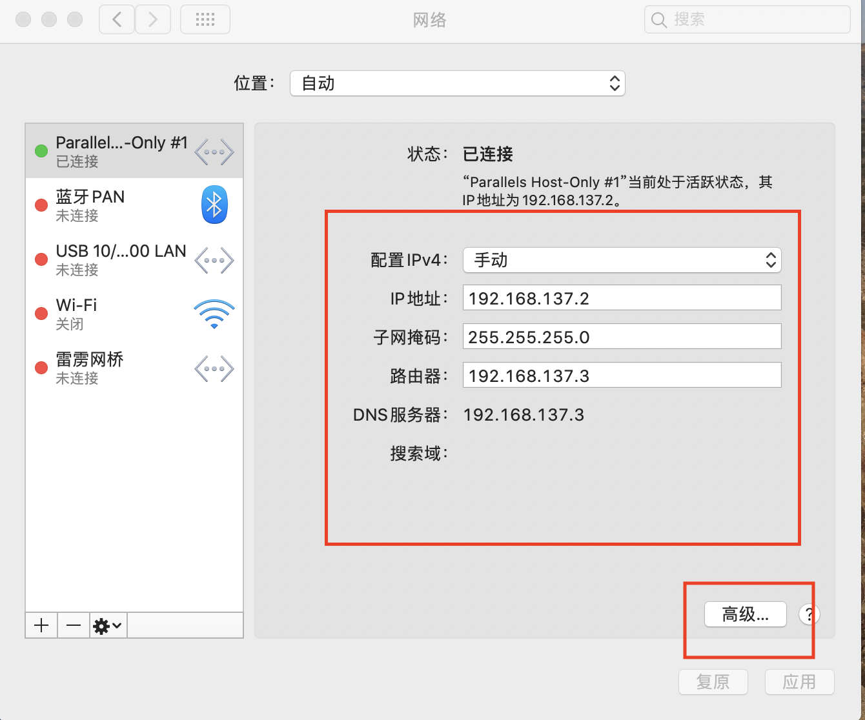
Task: Close the window with red traffic light
Action: pyautogui.click(x=24, y=19)
